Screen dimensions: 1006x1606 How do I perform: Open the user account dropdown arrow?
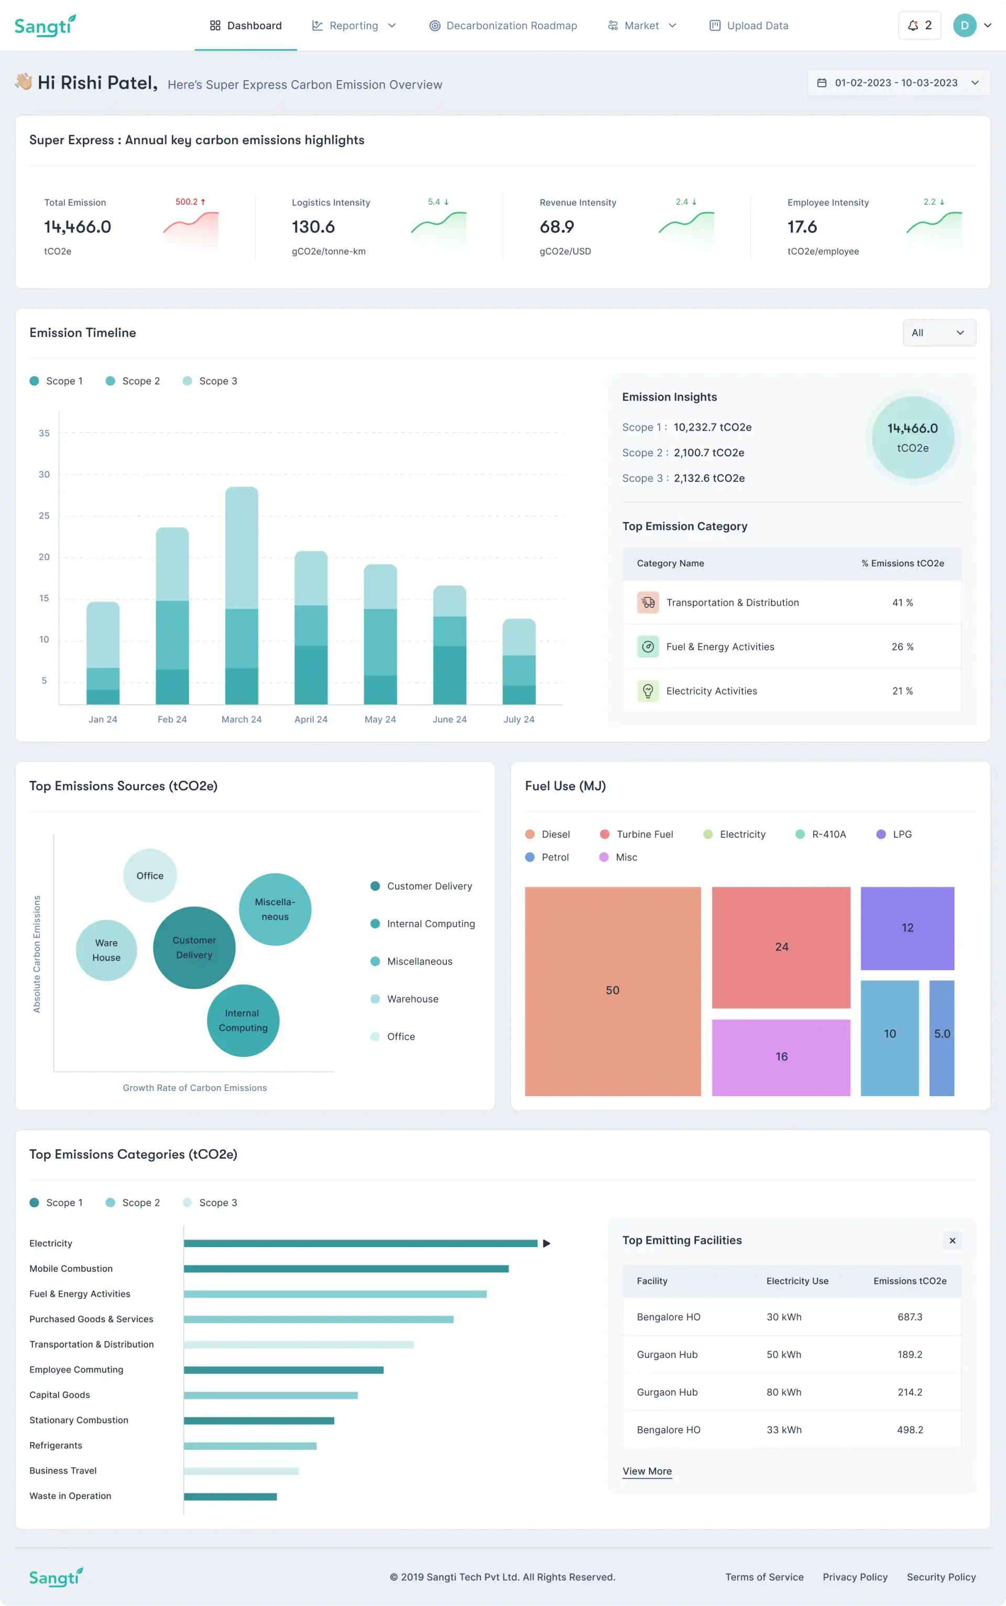point(987,25)
